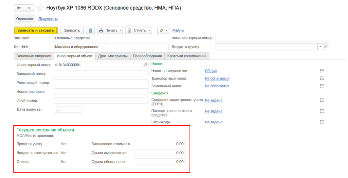Click the Сумма обесценения field
The height and width of the screenshot is (178, 348).
point(159,162)
